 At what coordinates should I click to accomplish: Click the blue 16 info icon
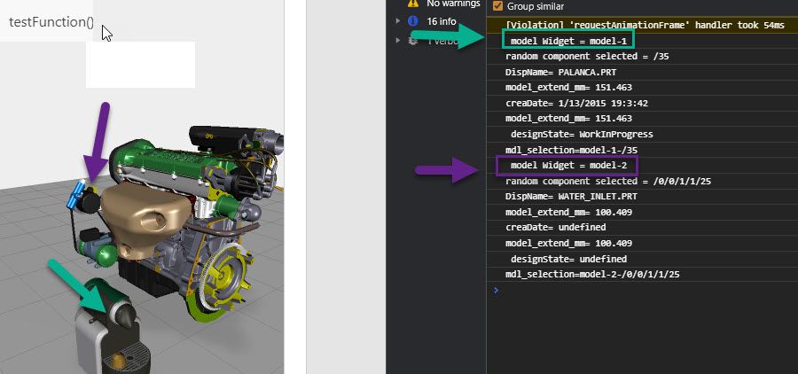coord(412,21)
